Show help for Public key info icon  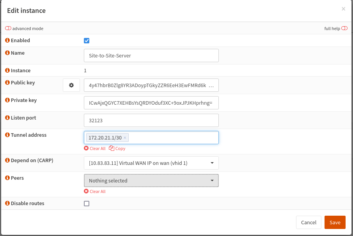7,82
